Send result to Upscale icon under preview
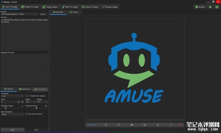221x133 pixels. (171, 125)
